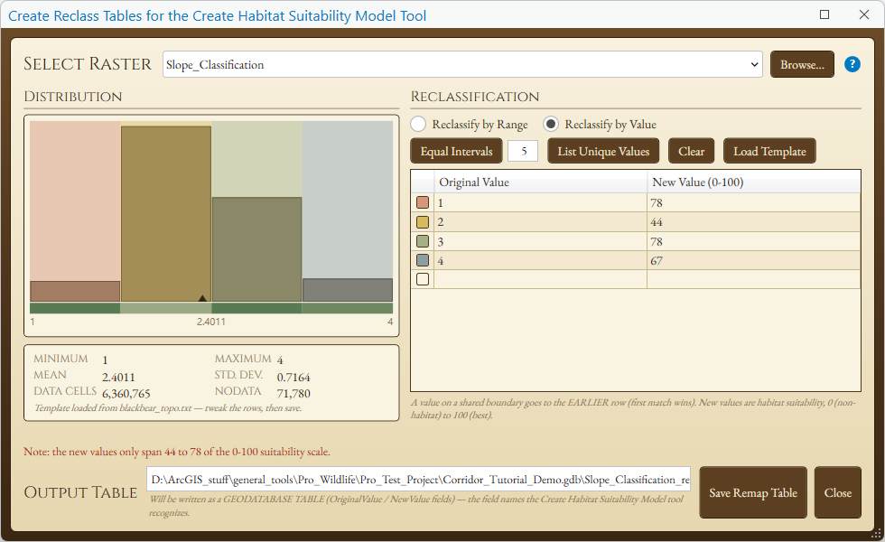Click the Equal Intervals button
The image size is (885, 542).
[456, 152]
